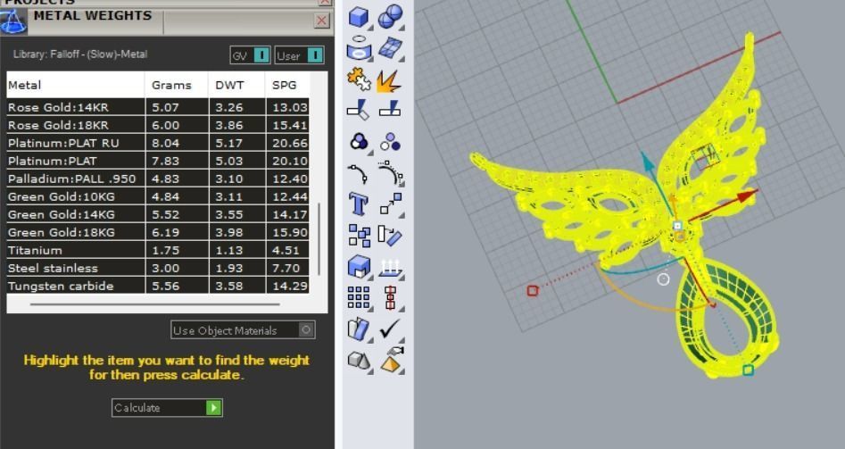
Task: Toggle Use Object Materials
Action: [243, 330]
